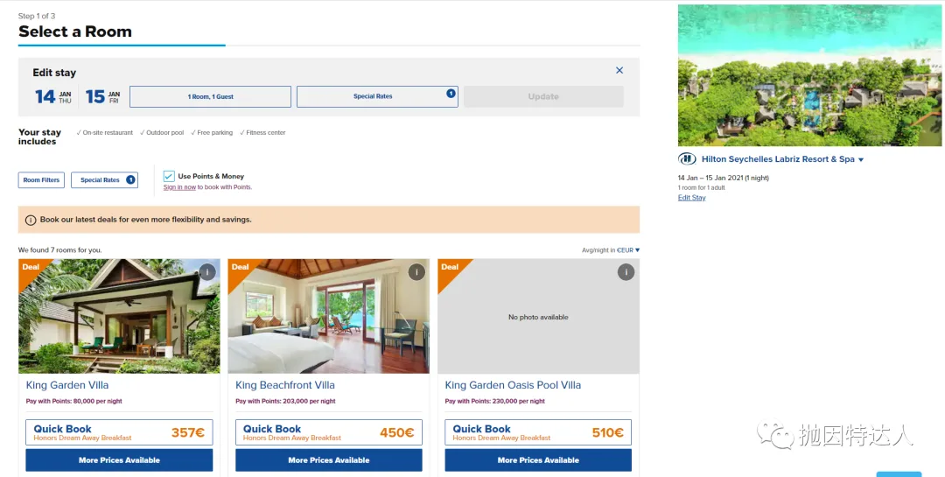Open info icon on King Garden Oasis Pool Villa
The image size is (945, 477).
coord(626,272)
